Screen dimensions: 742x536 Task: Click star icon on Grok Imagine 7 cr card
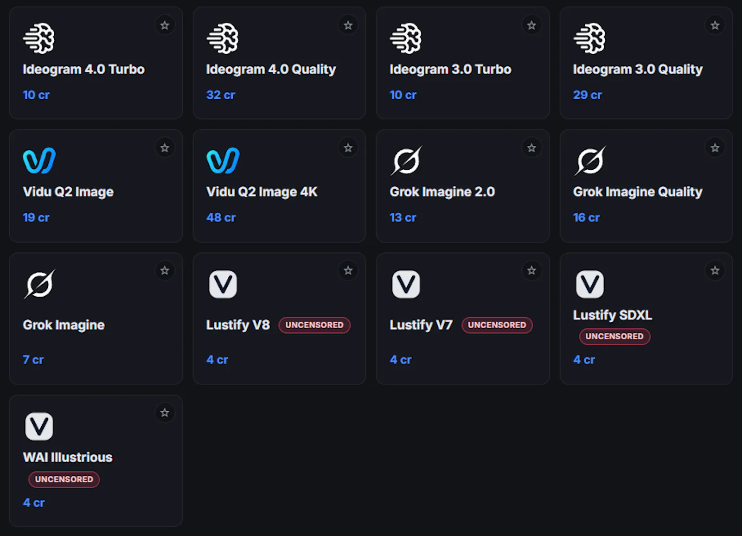165,270
